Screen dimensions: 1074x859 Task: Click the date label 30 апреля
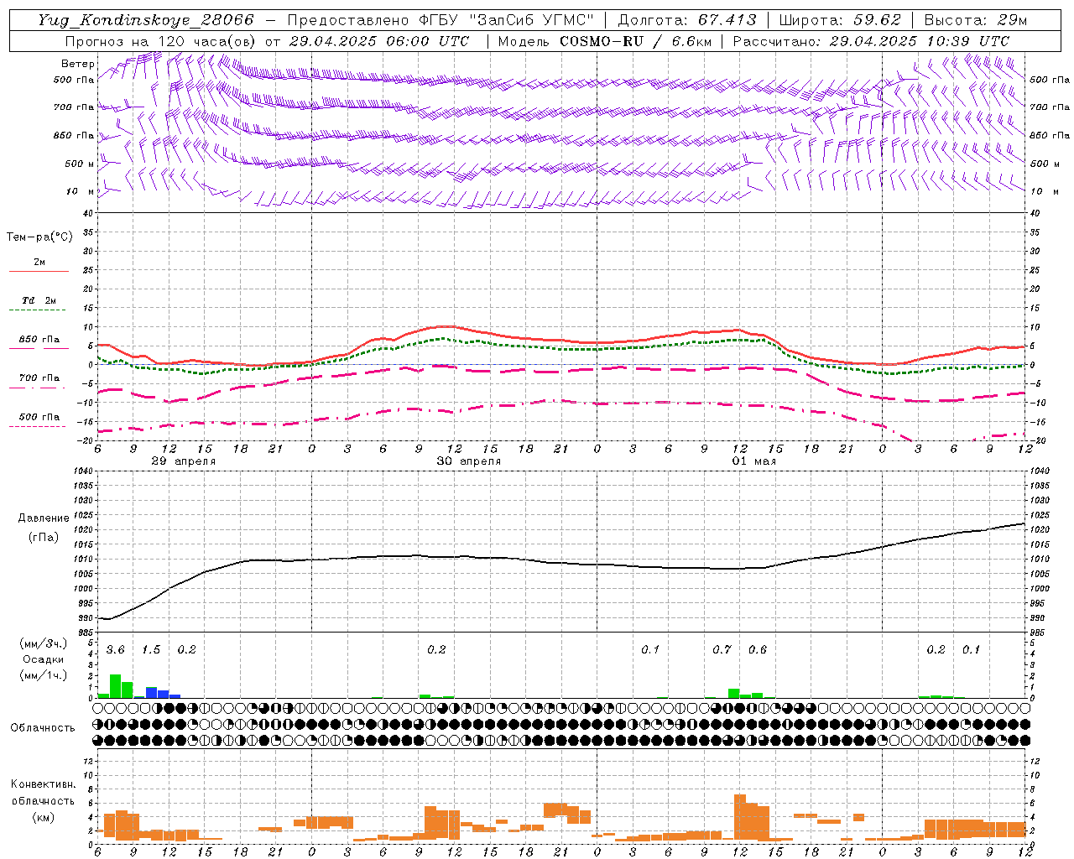469,461
